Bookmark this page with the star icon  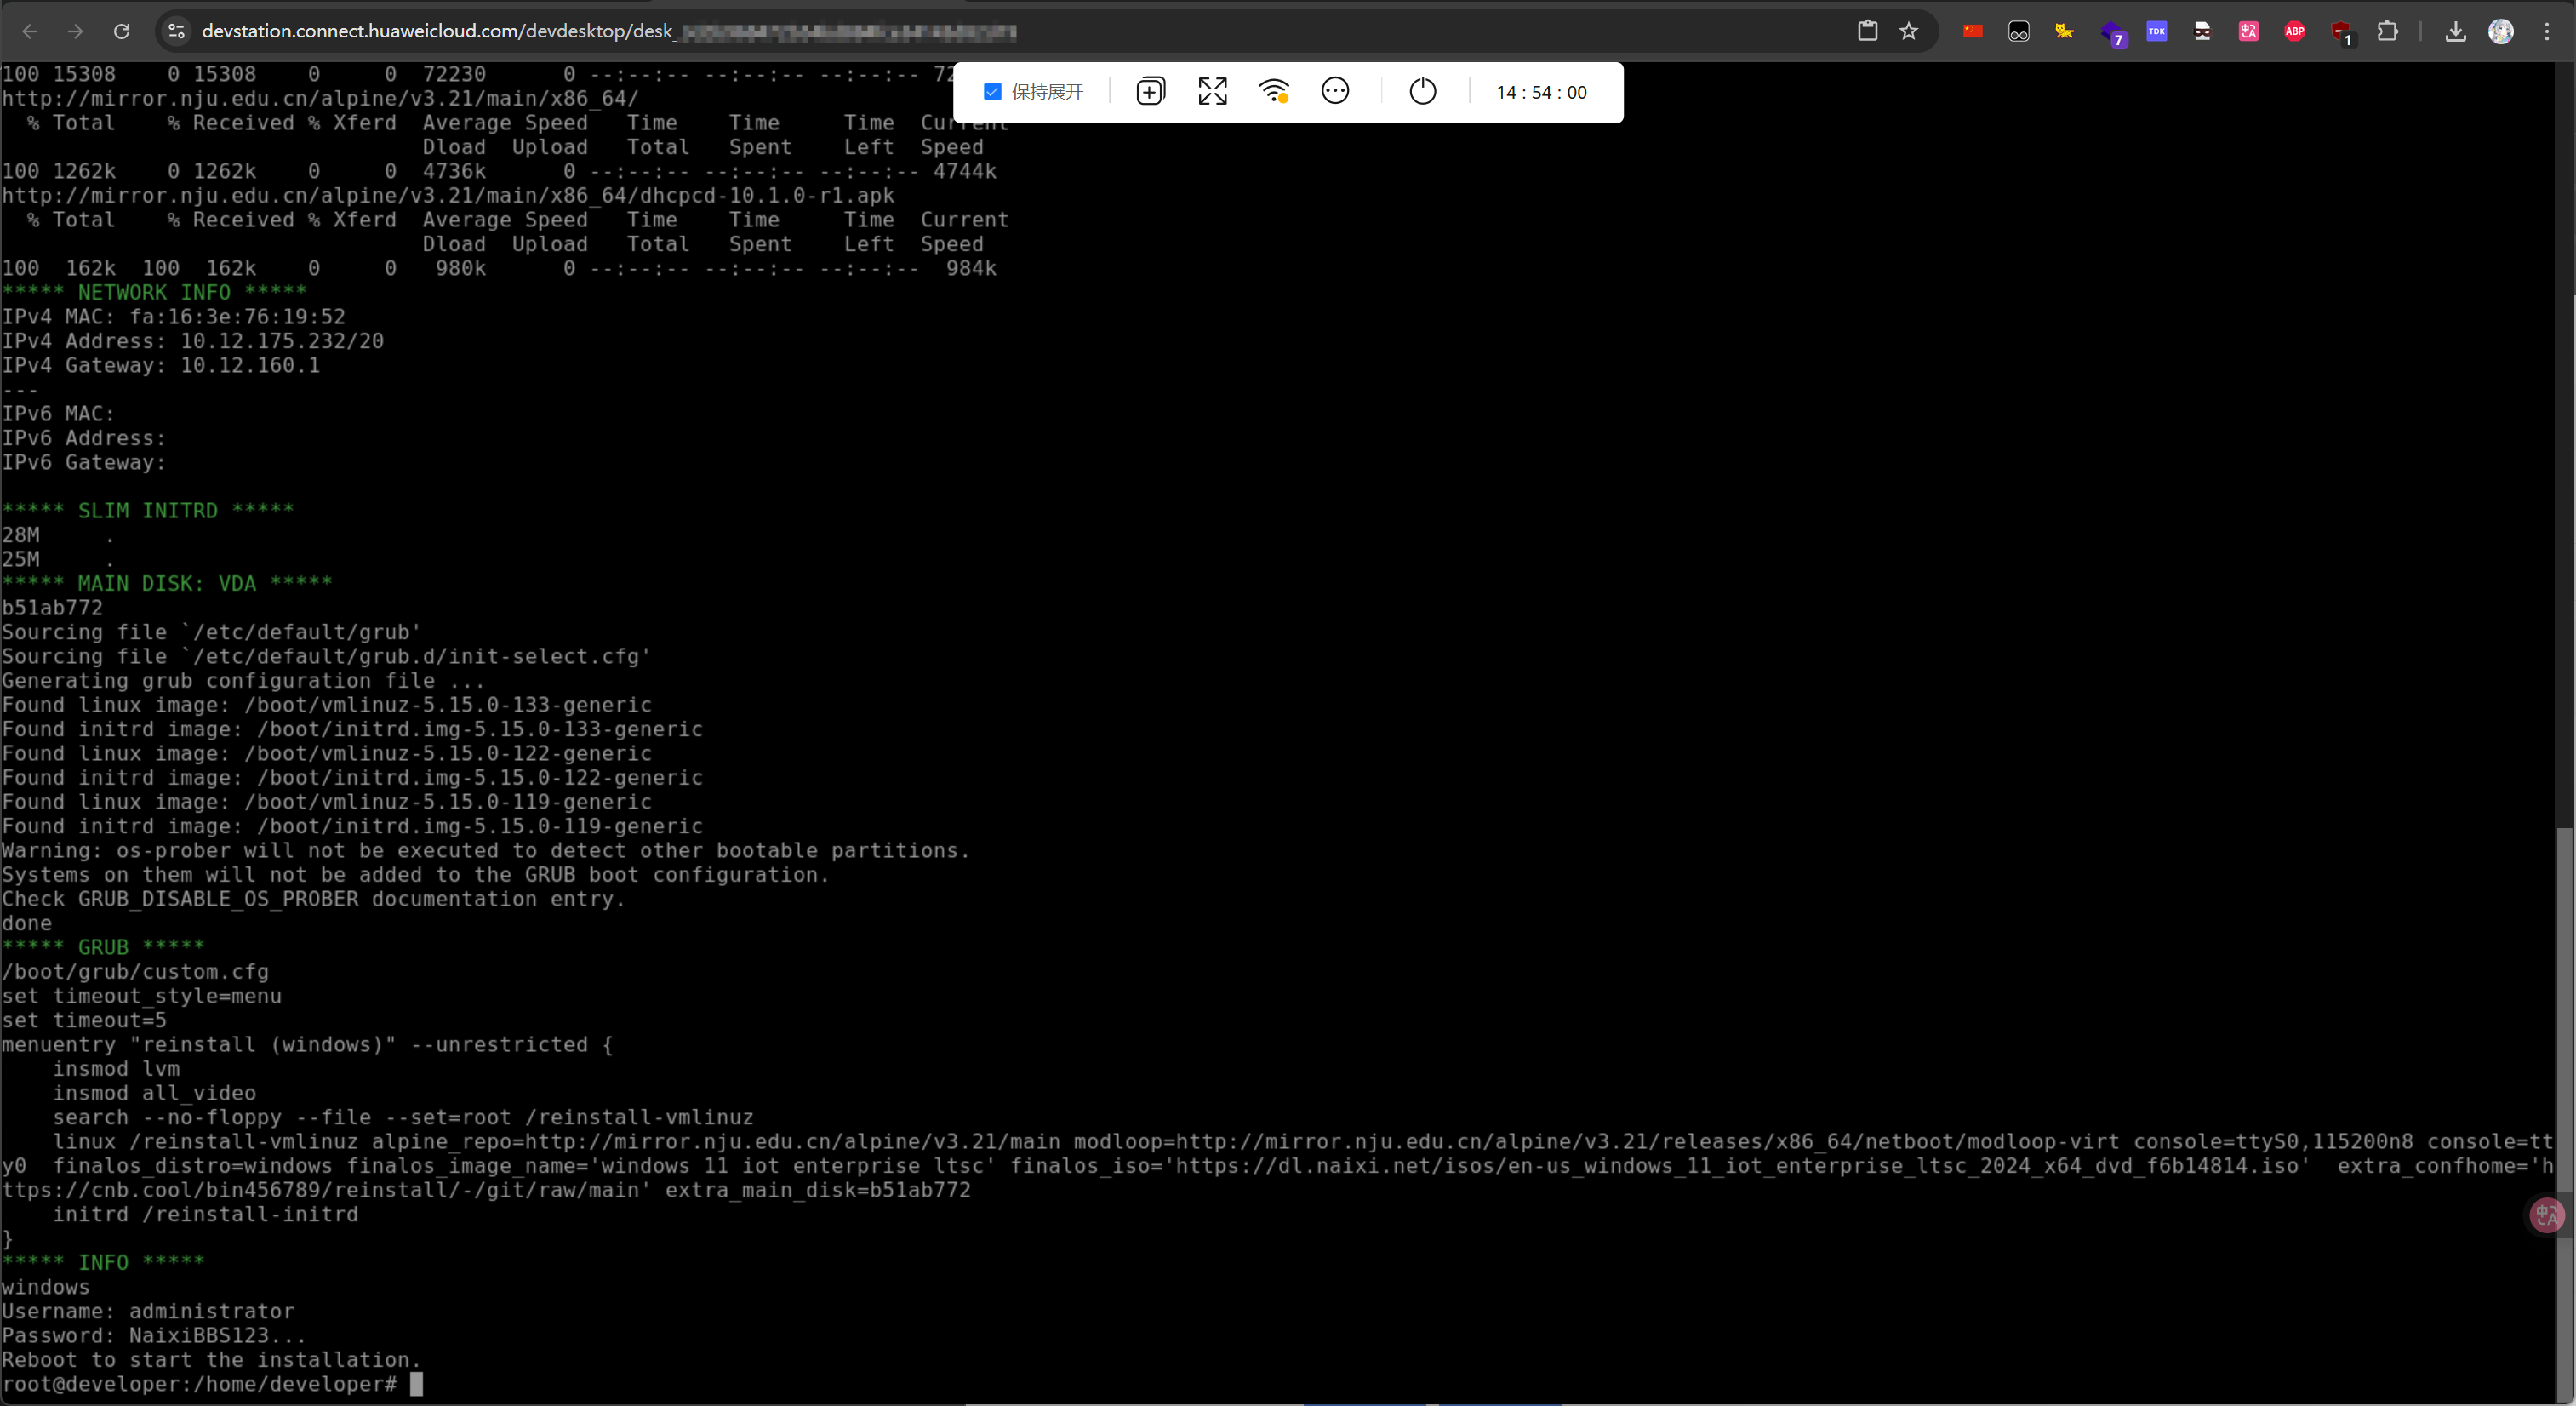pos(1909,31)
